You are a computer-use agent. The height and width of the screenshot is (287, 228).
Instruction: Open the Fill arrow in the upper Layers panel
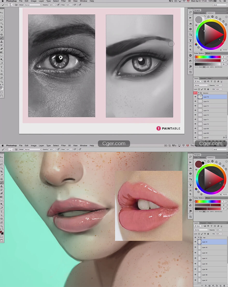click(x=221, y=89)
